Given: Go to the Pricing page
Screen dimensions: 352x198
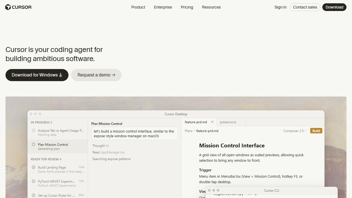Looking at the screenshot, I should 187,7.
